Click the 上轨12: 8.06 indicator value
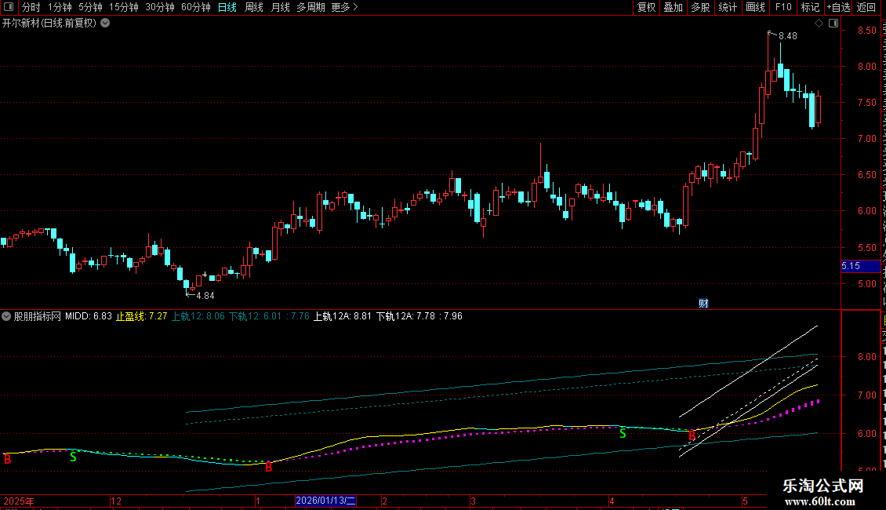Viewport: 886px width, 510px height. coord(198,316)
